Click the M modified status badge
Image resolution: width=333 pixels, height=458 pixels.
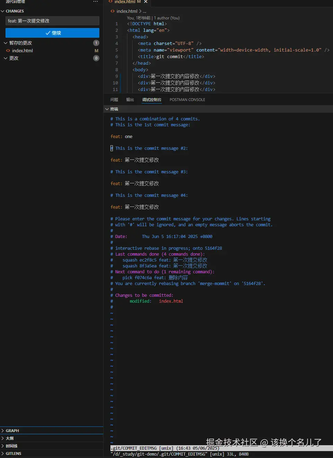click(97, 51)
